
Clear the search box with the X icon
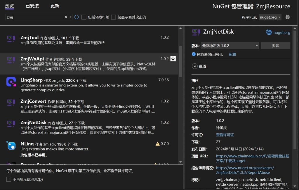[x=66, y=17]
